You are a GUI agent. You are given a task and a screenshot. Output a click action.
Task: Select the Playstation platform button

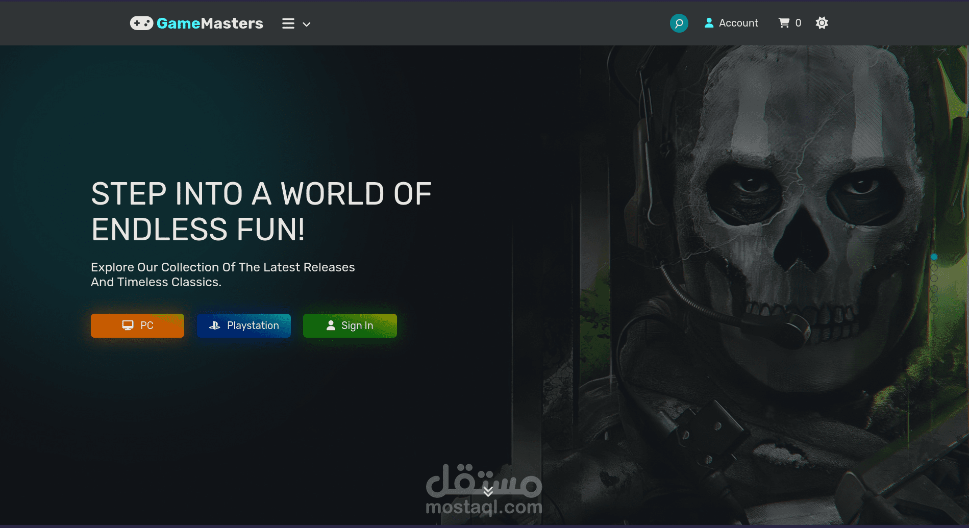[243, 325]
